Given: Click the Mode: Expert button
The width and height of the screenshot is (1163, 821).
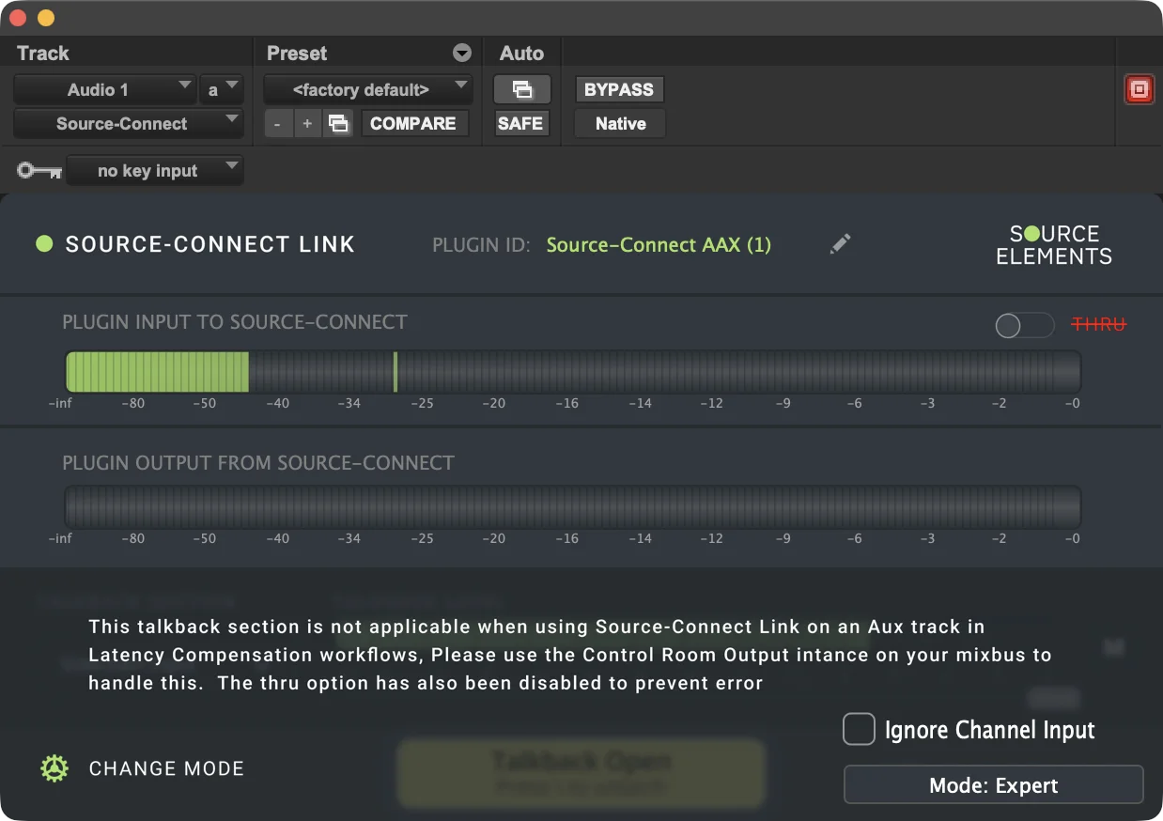Looking at the screenshot, I should coord(993,784).
